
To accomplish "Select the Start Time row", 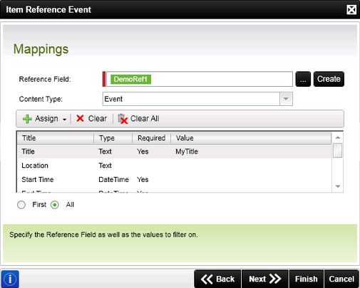I will click(175, 179).
